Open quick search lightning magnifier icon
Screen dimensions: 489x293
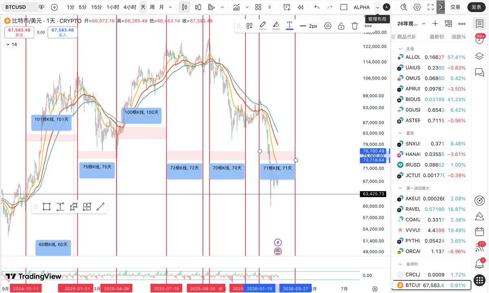coord(404,7)
